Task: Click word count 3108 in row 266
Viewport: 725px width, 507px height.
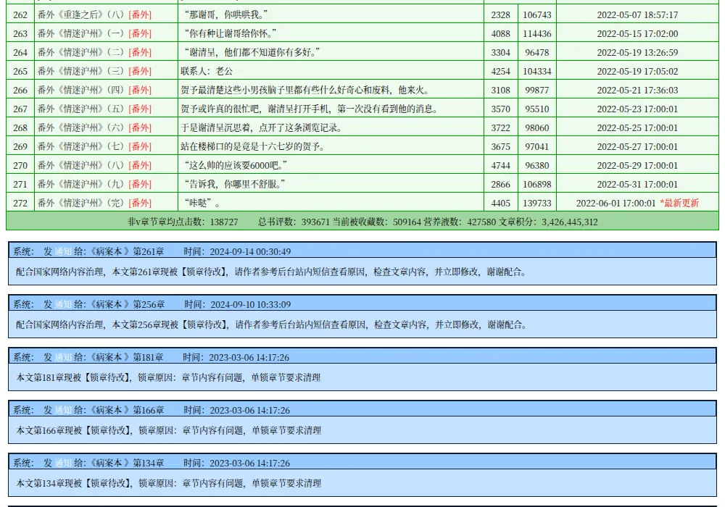Action: pyautogui.click(x=501, y=90)
